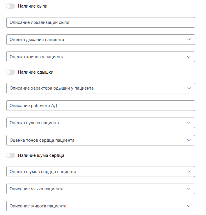Click the Наличие одышки label text

pos(35,72)
